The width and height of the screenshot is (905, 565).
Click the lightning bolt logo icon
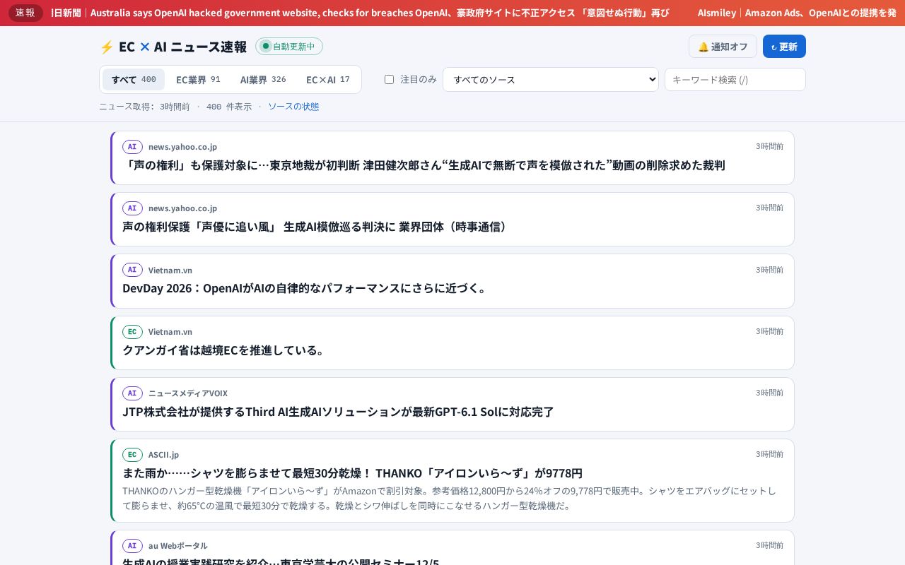[107, 47]
